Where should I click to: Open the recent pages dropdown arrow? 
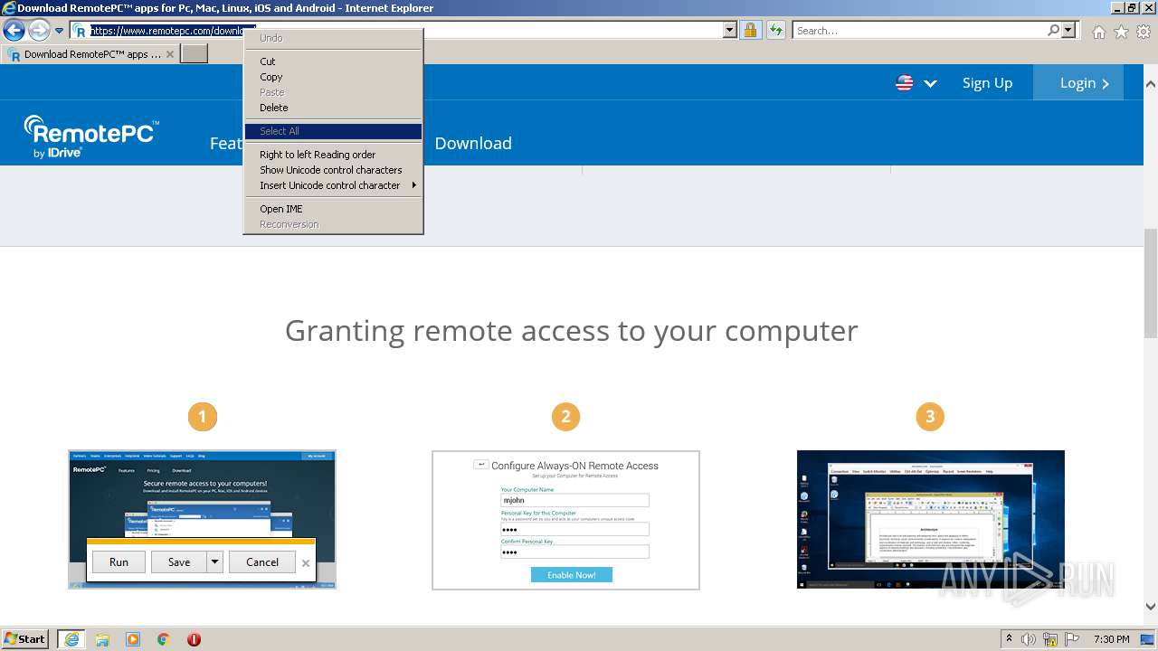click(59, 31)
